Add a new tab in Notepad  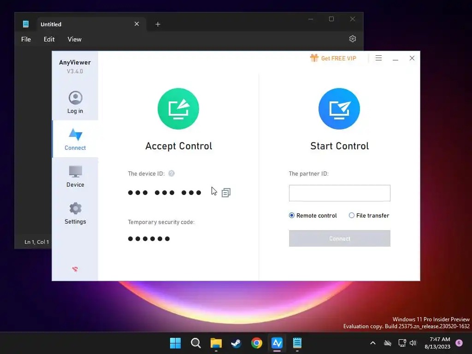coord(158,24)
